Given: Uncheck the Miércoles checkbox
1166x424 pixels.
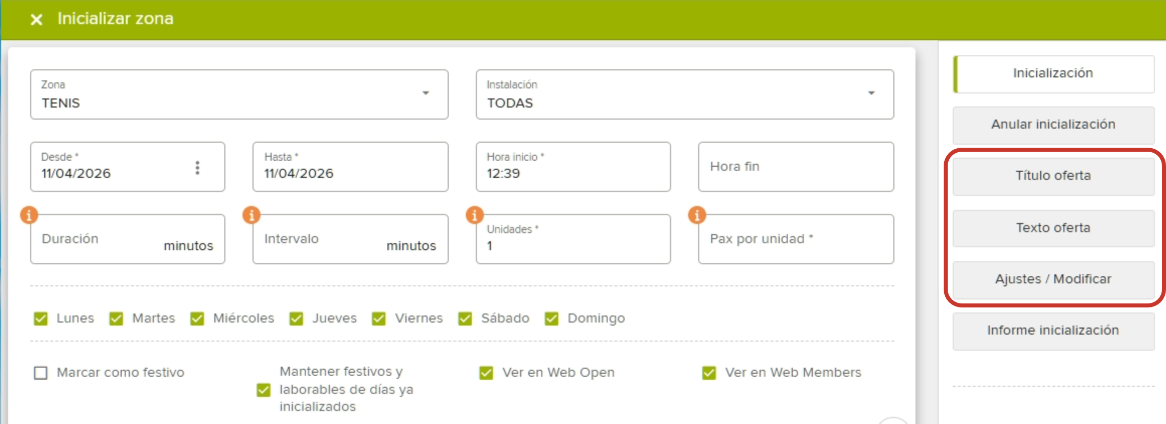Looking at the screenshot, I should [197, 319].
